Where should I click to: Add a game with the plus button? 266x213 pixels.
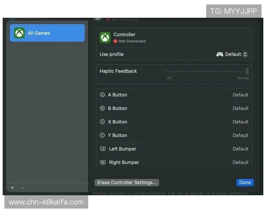(12, 188)
